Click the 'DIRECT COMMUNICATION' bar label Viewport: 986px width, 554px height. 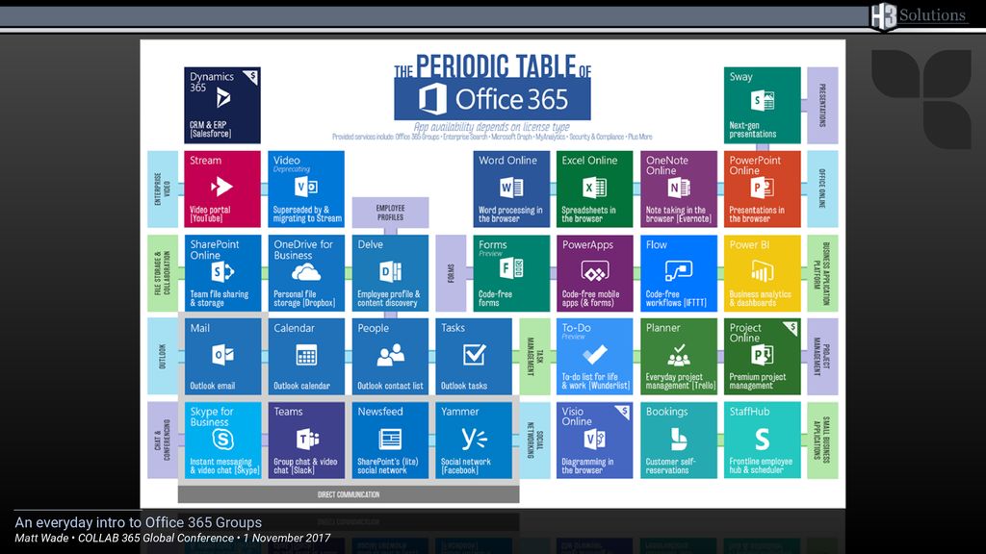[349, 495]
